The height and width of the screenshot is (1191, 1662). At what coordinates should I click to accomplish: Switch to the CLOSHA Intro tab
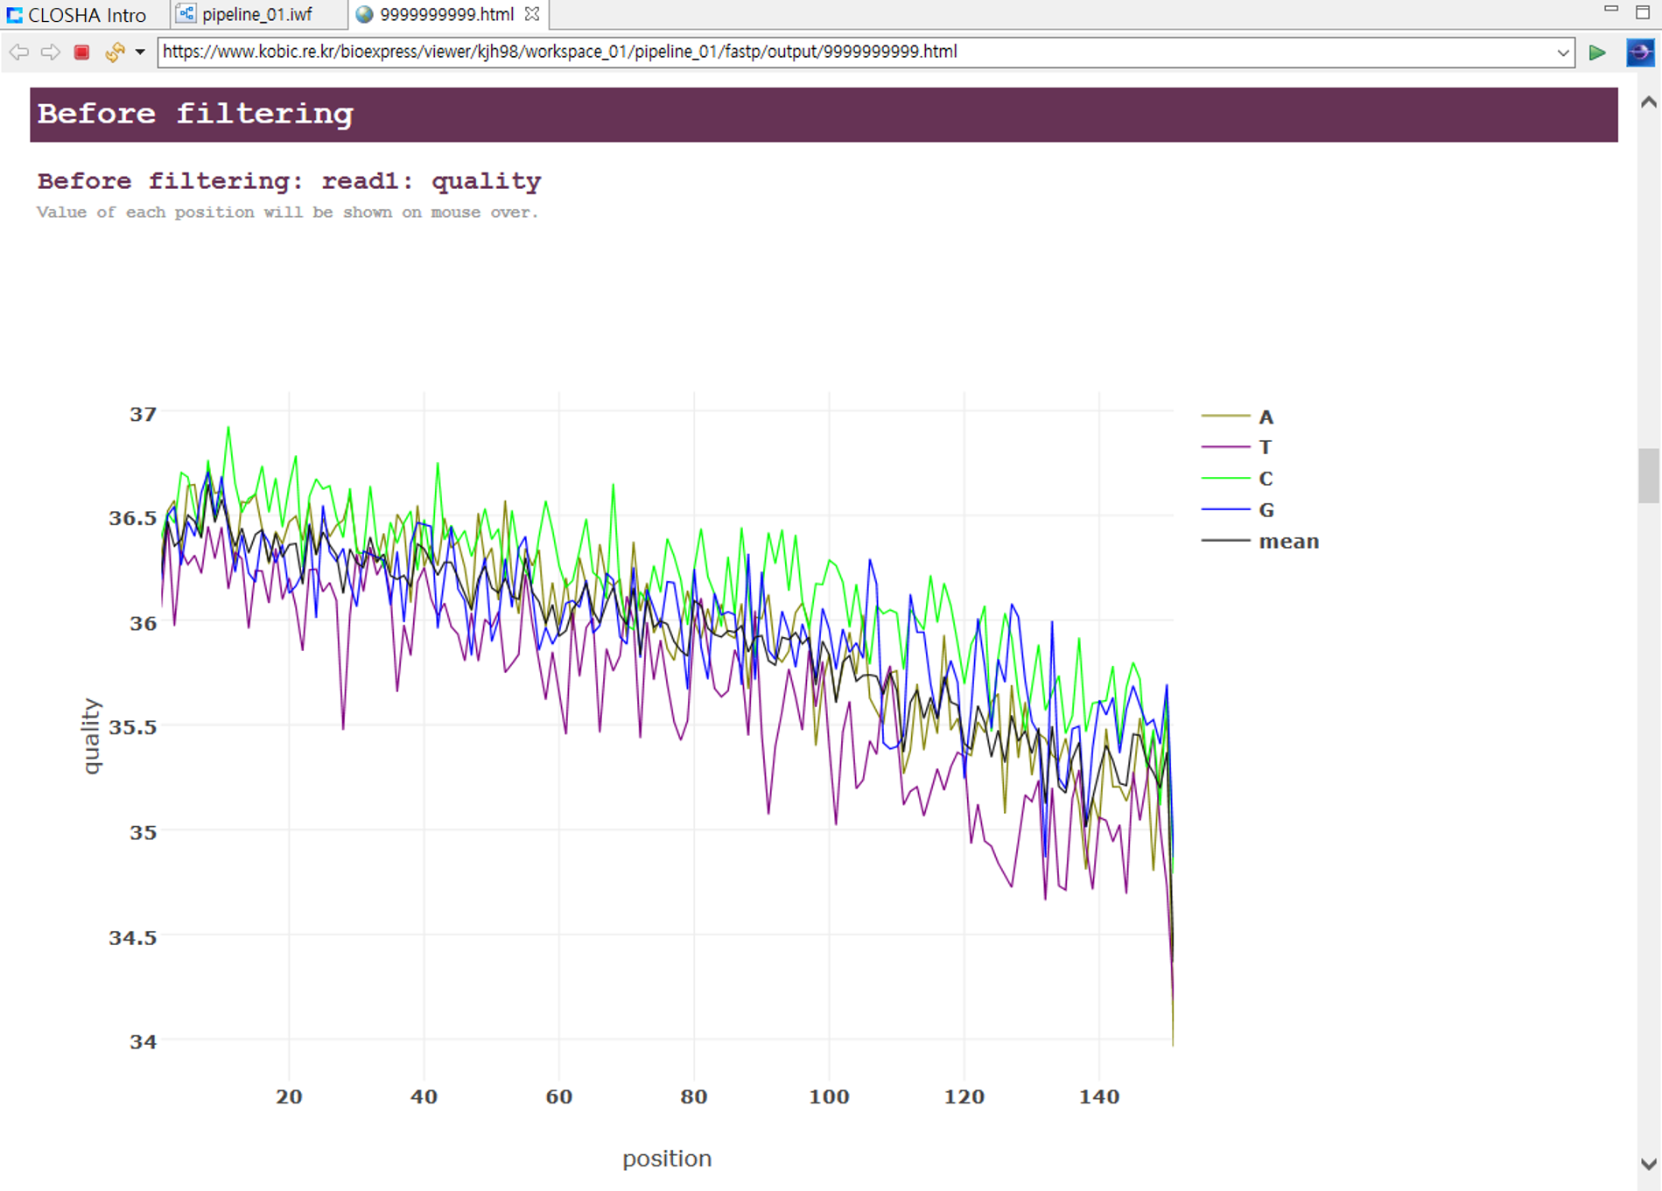[77, 15]
